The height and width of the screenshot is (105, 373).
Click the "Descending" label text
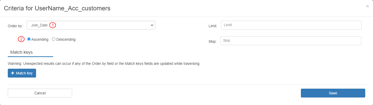click(66, 39)
